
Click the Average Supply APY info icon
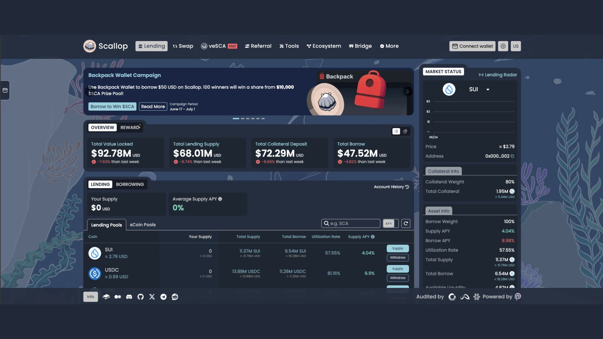[x=220, y=199]
